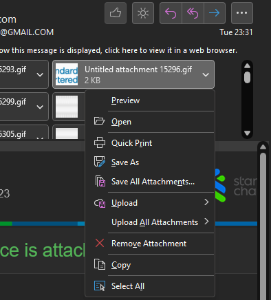The height and width of the screenshot is (300, 271).
Task: Click the Select All cursor icon
Action: tap(100, 286)
